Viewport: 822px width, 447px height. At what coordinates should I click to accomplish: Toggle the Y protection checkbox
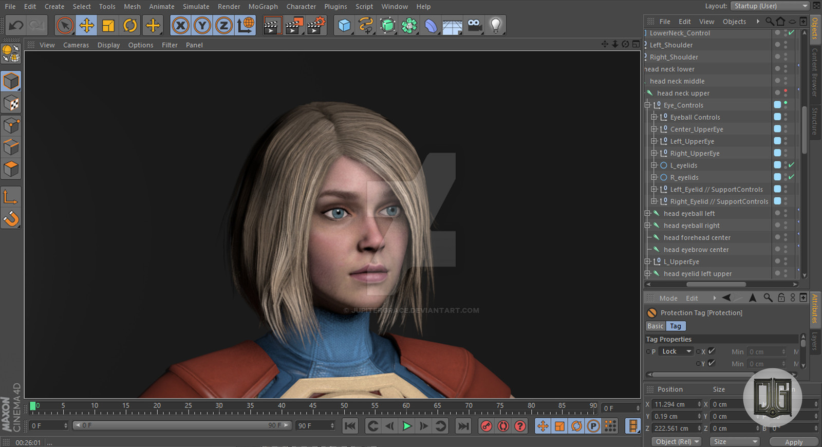[712, 363]
